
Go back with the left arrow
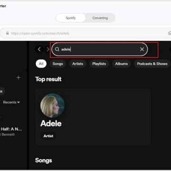(39, 49)
